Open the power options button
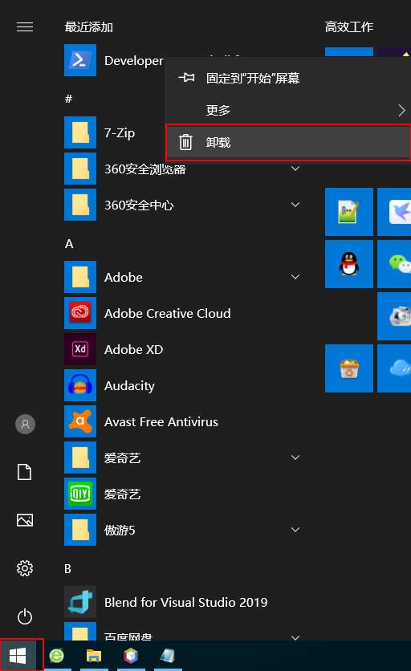The height and width of the screenshot is (671, 411). click(x=25, y=616)
